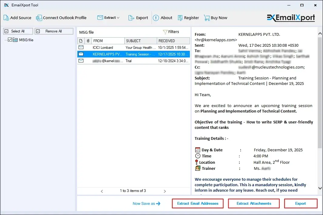Select the Trial email row
Viewport: 323px width, 215px height.
(x=133, y=61)
